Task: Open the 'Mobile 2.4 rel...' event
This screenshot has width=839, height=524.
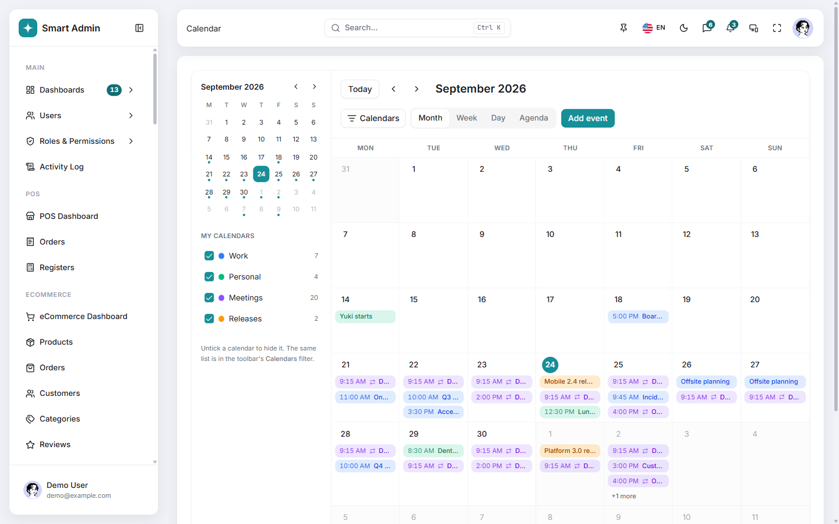Action: pyautogui.click(x=570, y=382)
